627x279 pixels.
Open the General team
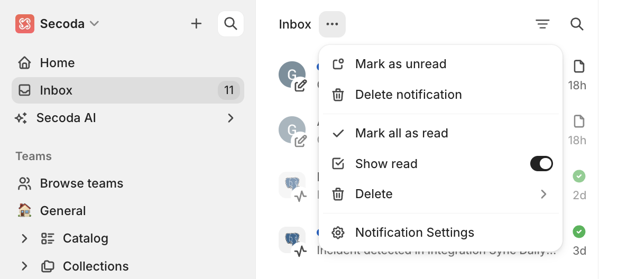62,211
